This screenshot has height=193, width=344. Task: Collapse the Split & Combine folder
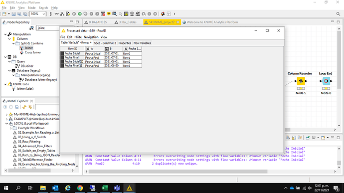pyautogui.click(x=13, y=43)
